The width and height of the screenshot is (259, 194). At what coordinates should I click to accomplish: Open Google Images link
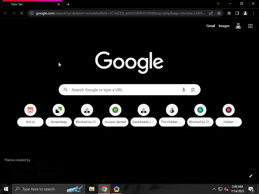pos(224,26)
